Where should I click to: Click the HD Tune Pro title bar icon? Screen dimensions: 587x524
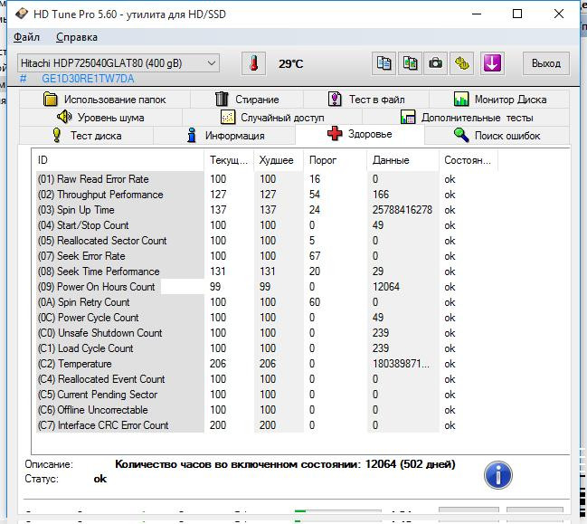tap(22, 14)
